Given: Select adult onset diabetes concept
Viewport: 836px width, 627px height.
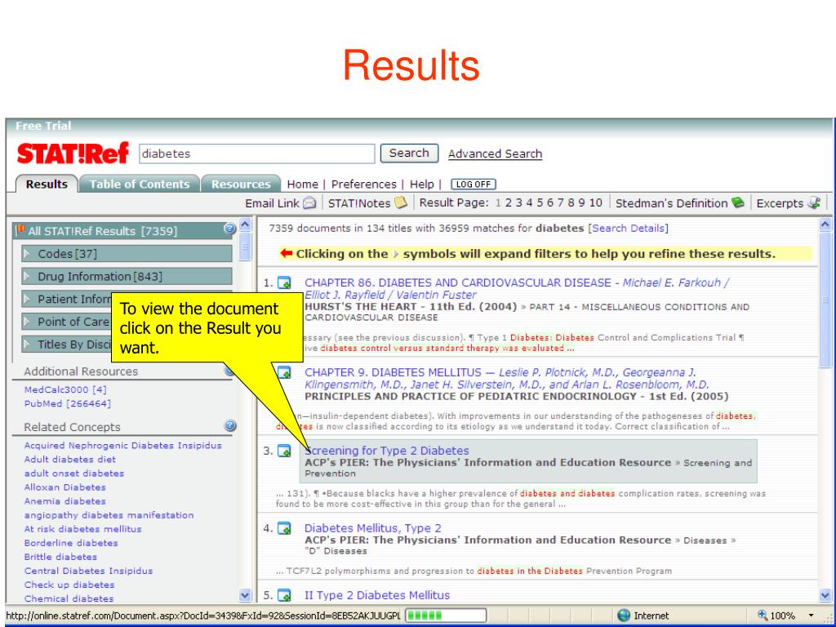Looking at the screenshot, I should (x=74, y=473).
